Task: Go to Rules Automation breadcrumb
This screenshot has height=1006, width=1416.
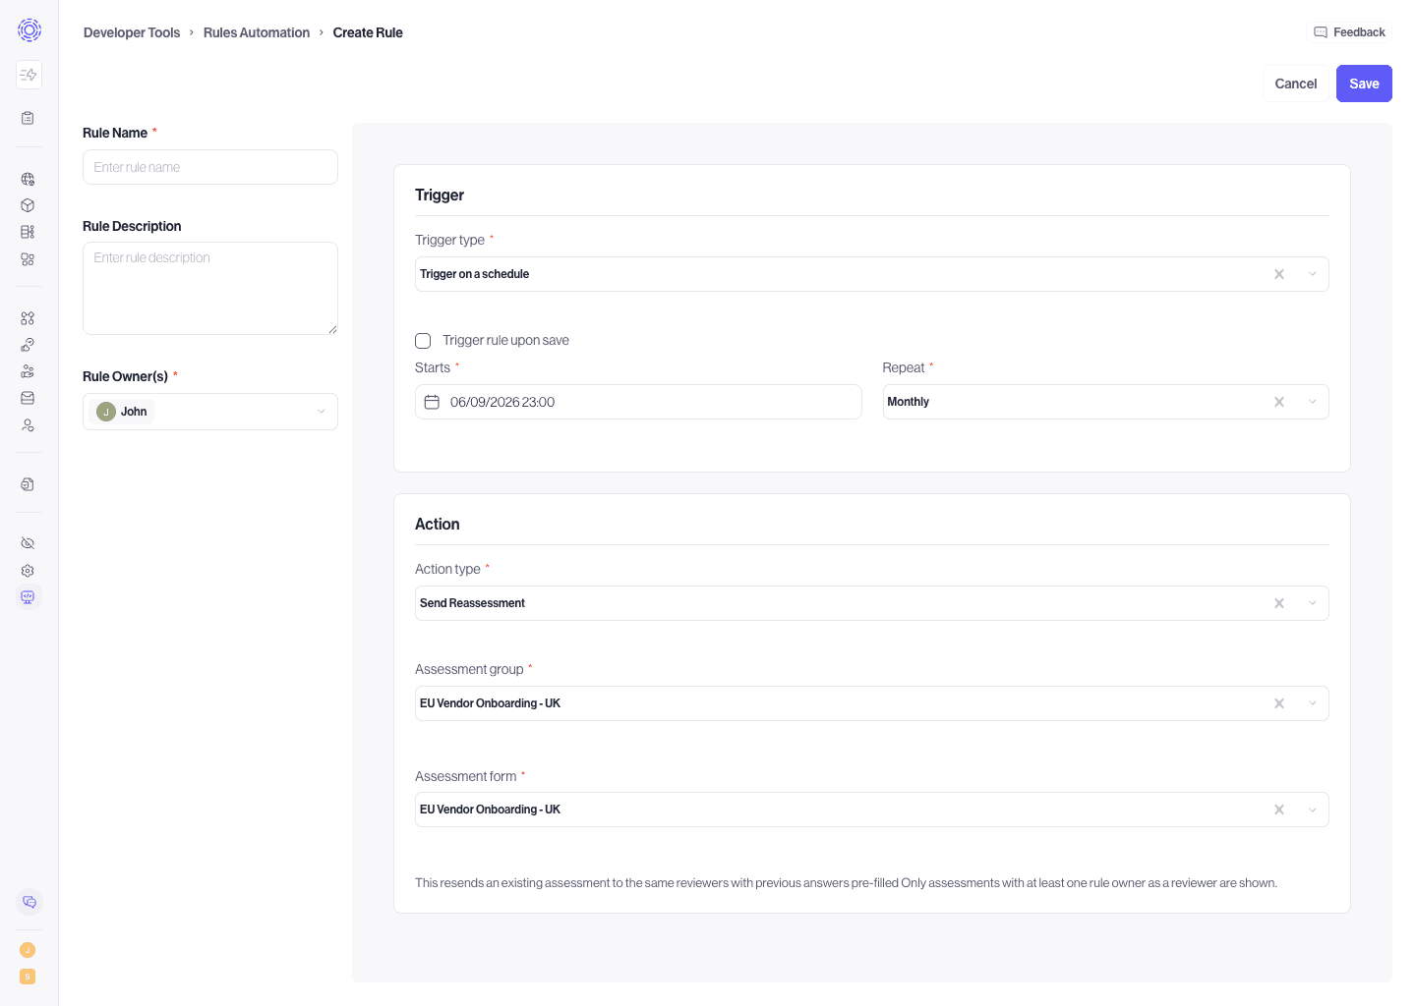Action: [x=257, y=32]
